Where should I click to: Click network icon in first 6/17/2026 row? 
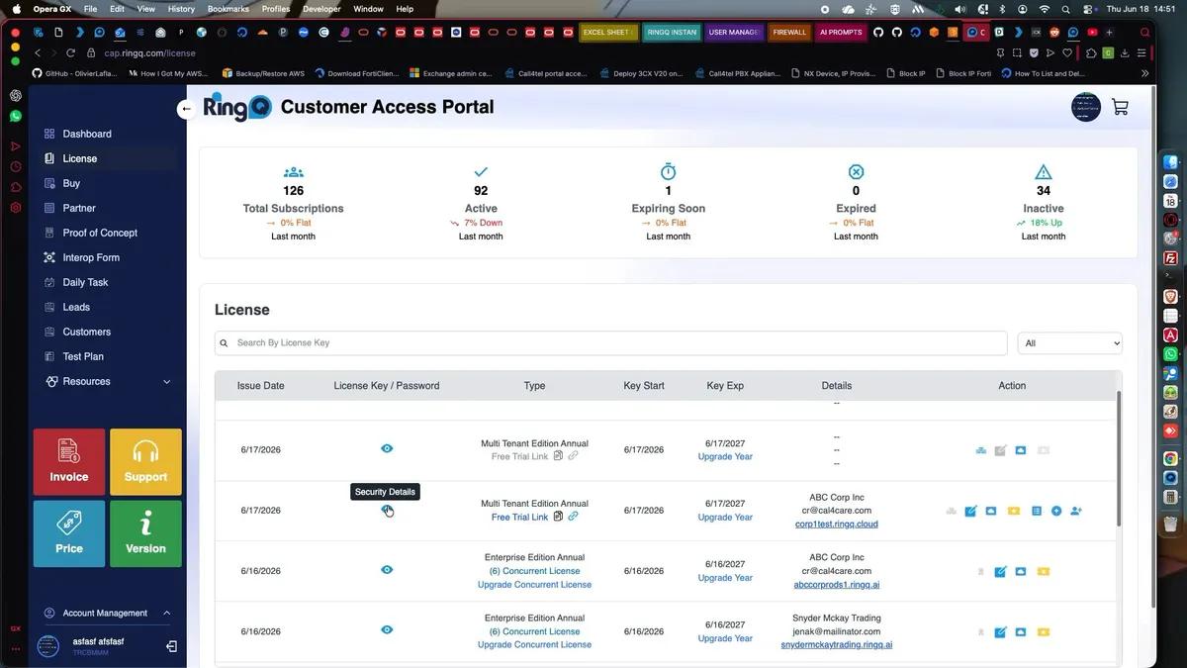point(980,450)
